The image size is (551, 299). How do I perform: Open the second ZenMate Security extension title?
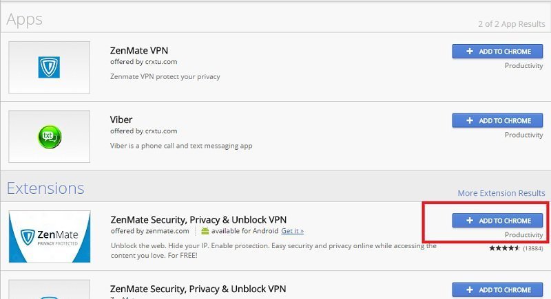(198, 289)
